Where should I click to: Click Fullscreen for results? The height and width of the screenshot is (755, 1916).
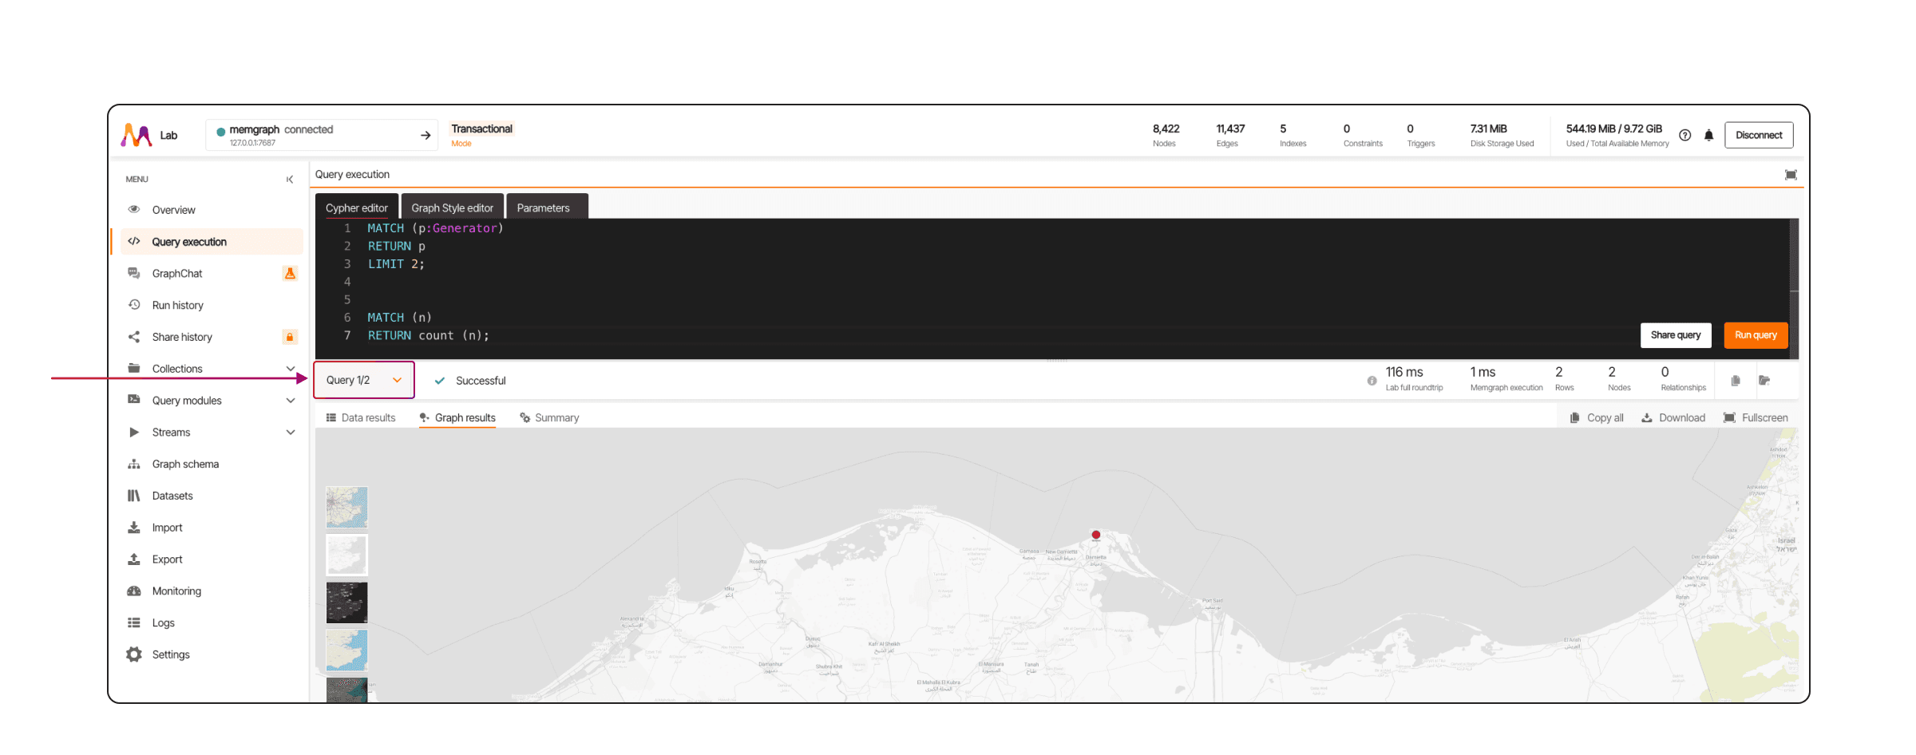pyautogui.click(x=1756, y=417)
